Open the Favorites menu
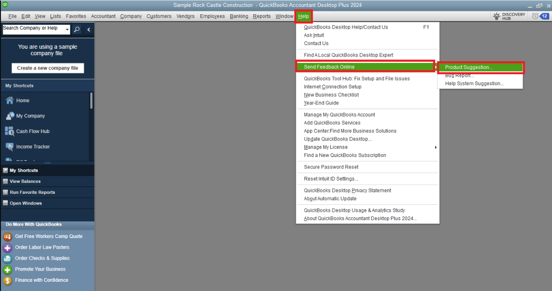This screenshot has width=552, height=291. tap(76, 16)
